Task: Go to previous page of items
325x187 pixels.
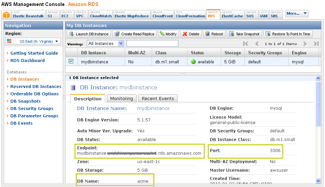Action: pyautogui.click(x=257, y=44)
